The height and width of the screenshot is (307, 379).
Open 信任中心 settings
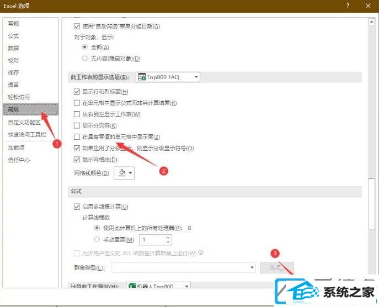pos(19,160)
